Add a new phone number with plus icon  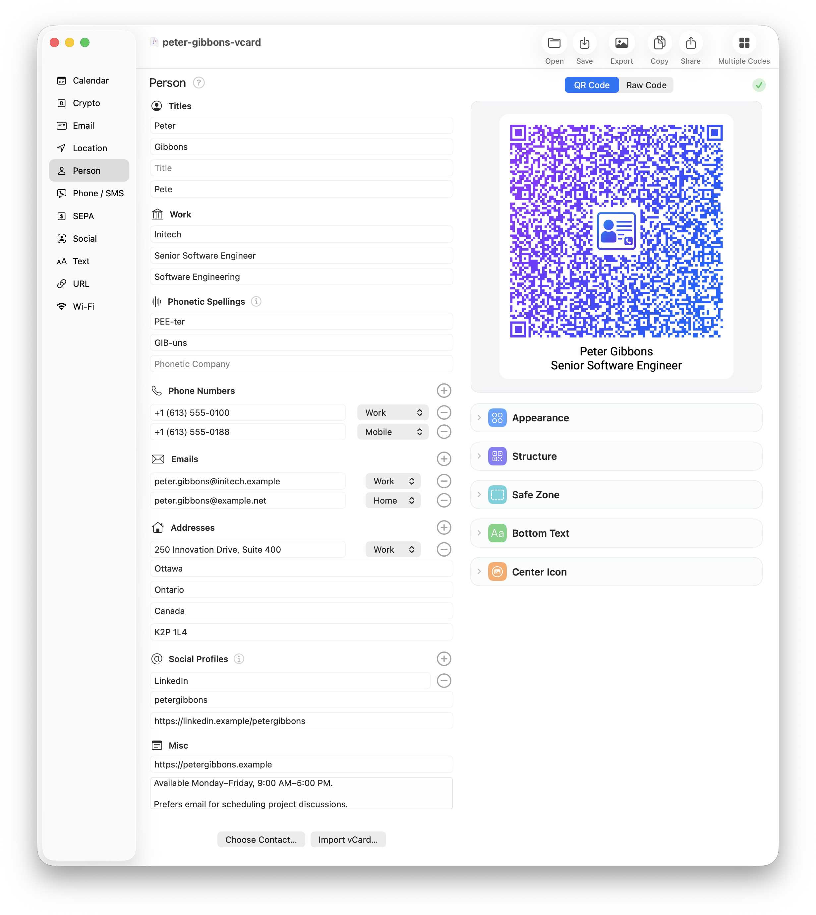(x=444, y=391)
